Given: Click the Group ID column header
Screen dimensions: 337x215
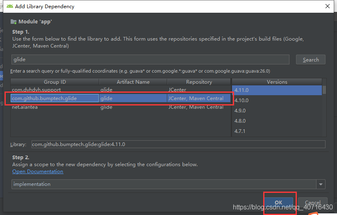Looking at the screenshot, I should (55, 82).
